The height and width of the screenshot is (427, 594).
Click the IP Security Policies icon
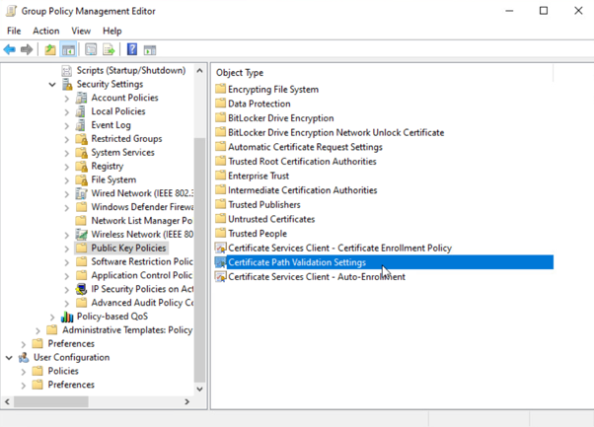coord(81,289)
